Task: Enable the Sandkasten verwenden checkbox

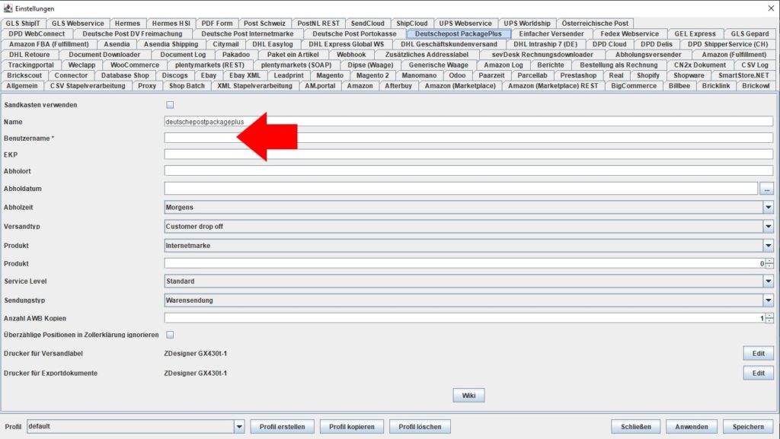Action: [170, 105]
